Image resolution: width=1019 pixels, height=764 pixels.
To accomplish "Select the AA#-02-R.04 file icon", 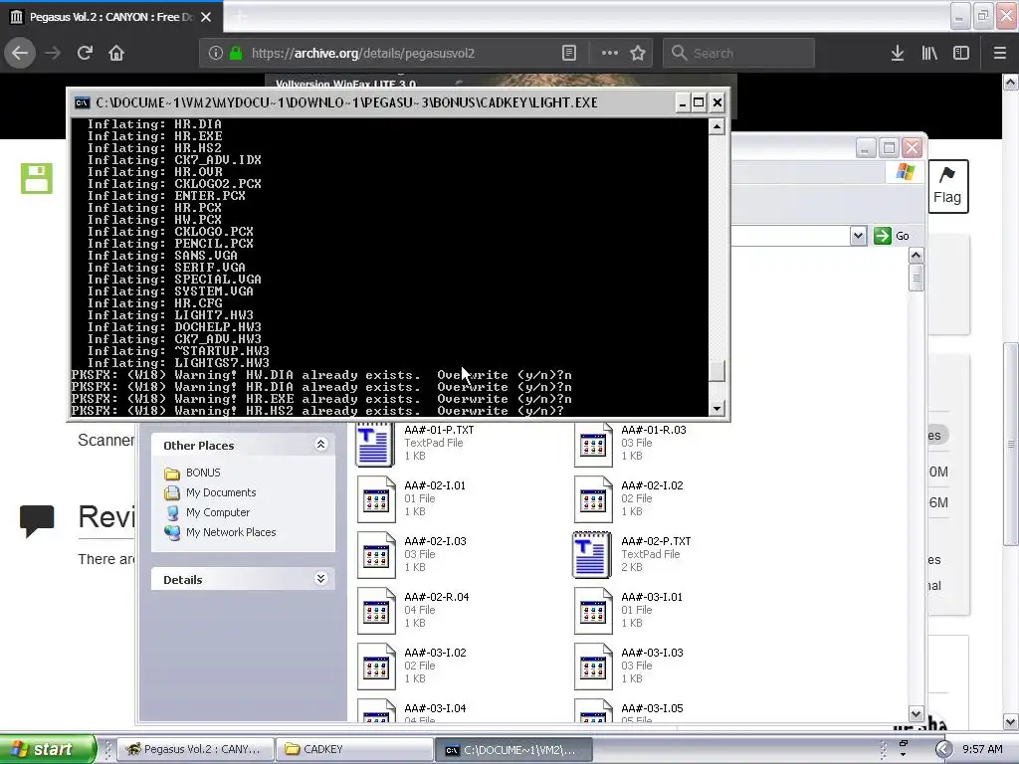I will (375, 612).
